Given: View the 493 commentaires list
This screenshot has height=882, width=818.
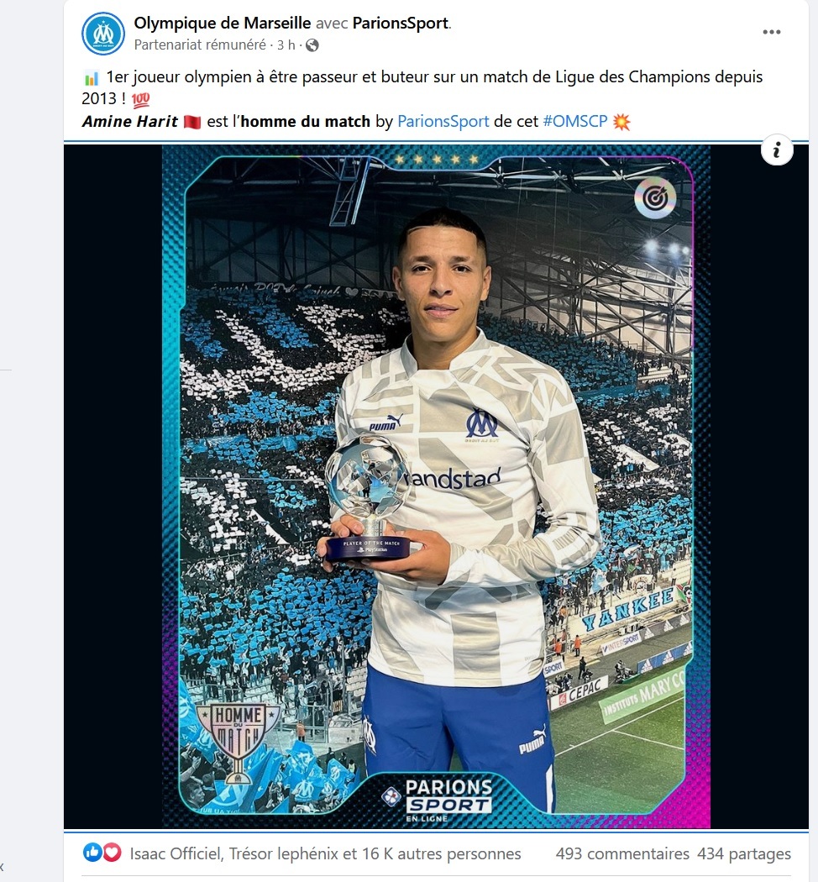Looking at the screenshot, I should pyautogui.click(x=622, y=854).
